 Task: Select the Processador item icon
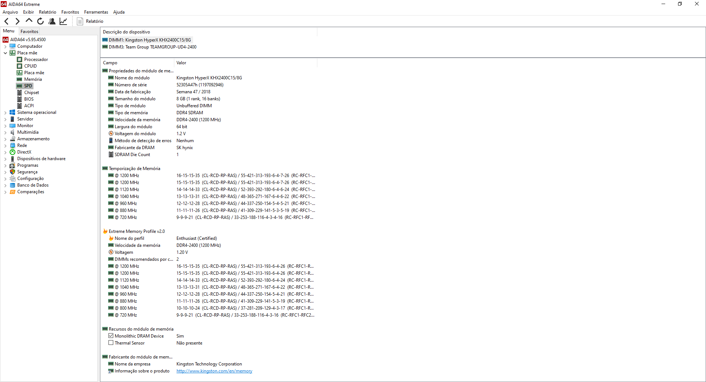click(x=19, y=60)
